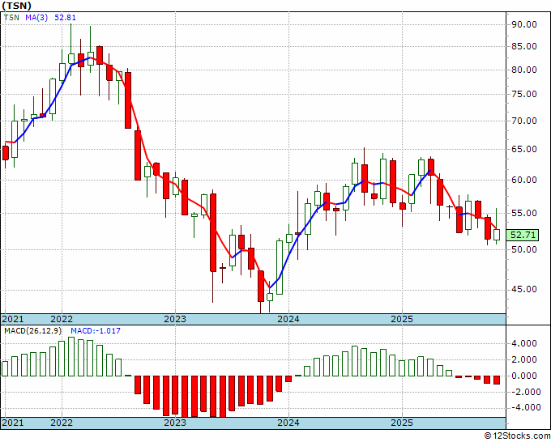Click the 55.00 price axis label
Screen dimensions: 551x442
[524, 213]
